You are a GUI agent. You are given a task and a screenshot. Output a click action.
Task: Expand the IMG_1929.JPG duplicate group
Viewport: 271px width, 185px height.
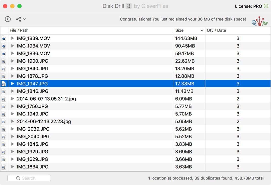click(x=12, y=151)
